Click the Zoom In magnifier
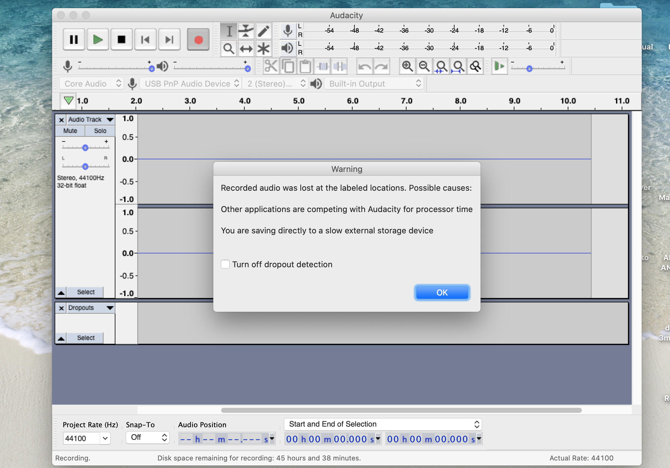 (x=407, y=66)
